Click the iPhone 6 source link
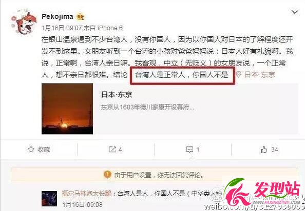 [x=110, y=28]
